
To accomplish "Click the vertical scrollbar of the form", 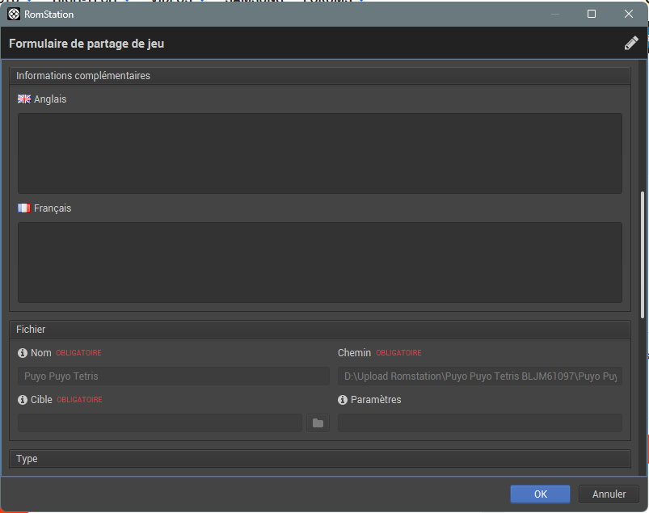I will 643,254.
